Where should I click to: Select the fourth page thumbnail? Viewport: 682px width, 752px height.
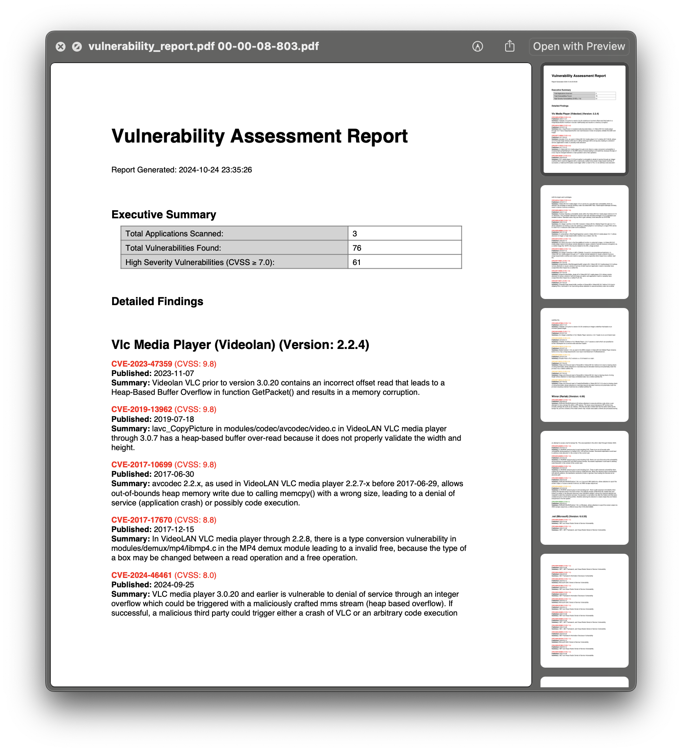click(x=584, y=488)
